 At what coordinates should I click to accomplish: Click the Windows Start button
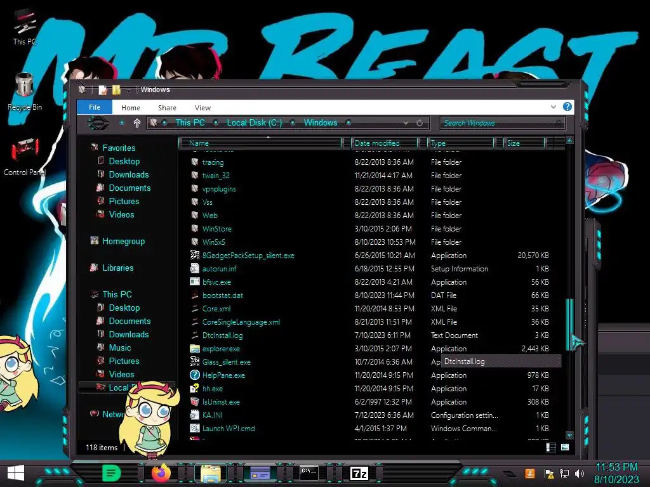pyautogui.click(x=16, y=473)
